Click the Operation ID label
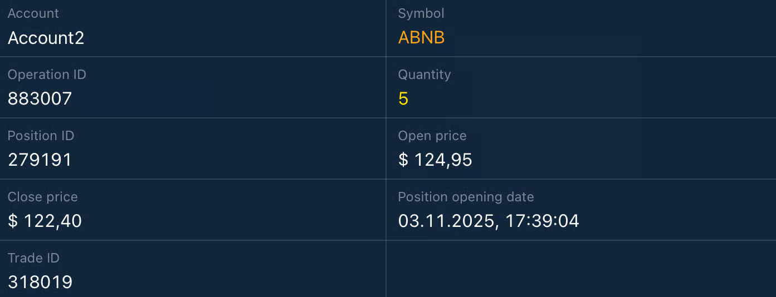The image size is (776, 297). coord(47,75)
